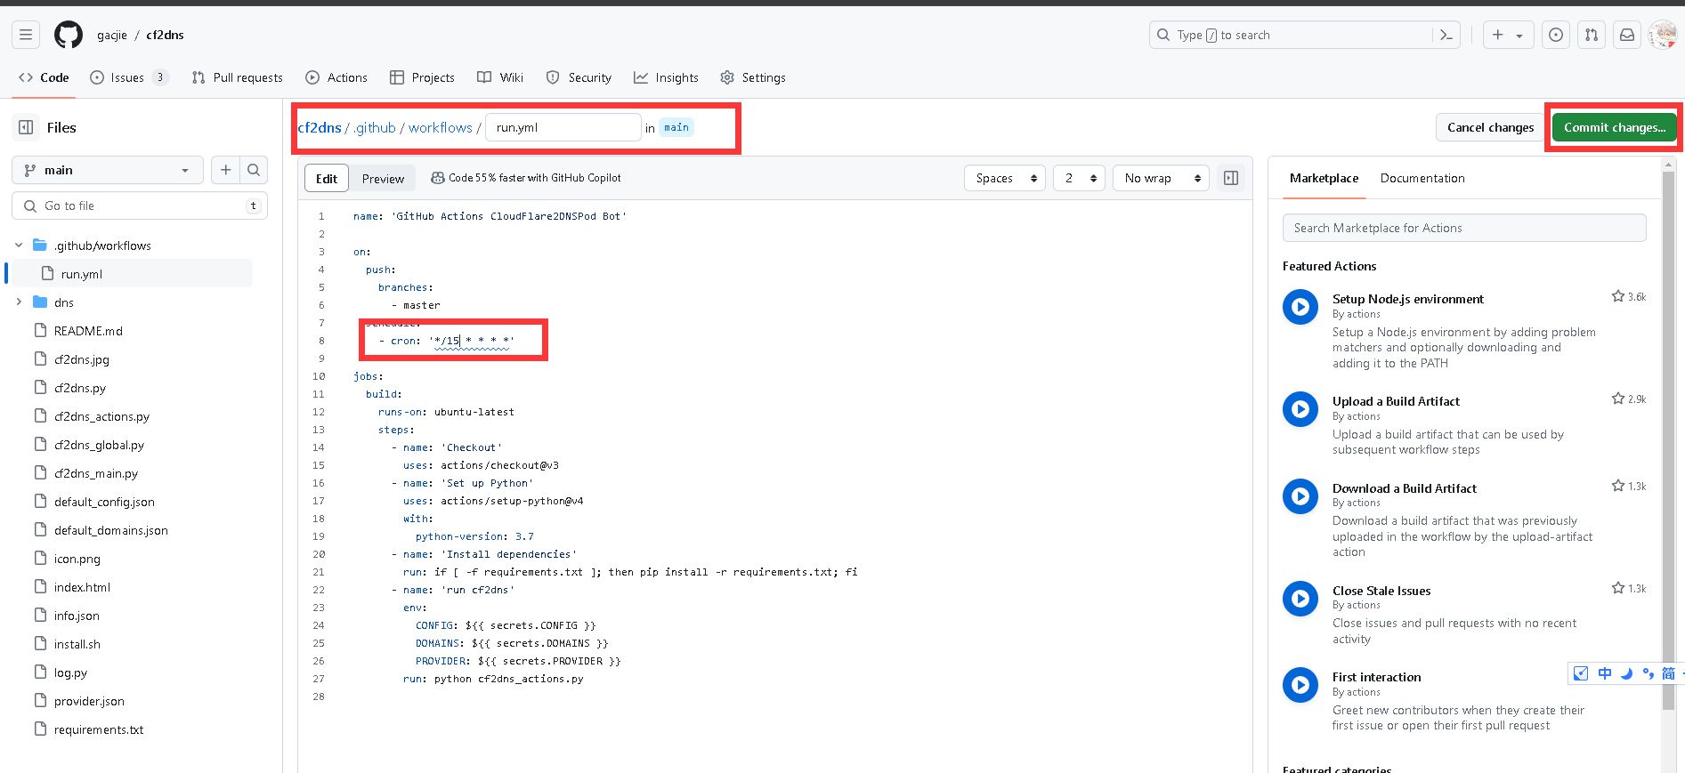Click Commit changes button
1685x773 pixels.
point(1614,127)
